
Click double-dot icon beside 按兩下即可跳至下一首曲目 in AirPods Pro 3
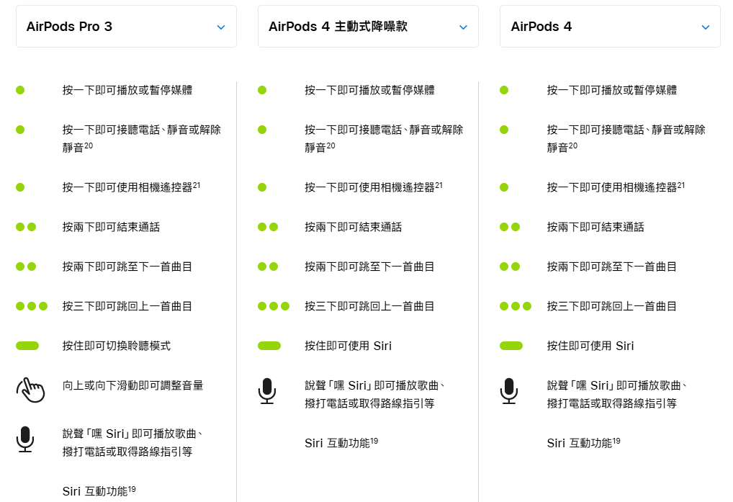tap(26, 266)
